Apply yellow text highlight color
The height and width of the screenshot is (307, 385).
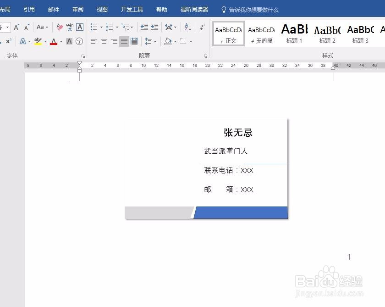click(x=38, y=42)
